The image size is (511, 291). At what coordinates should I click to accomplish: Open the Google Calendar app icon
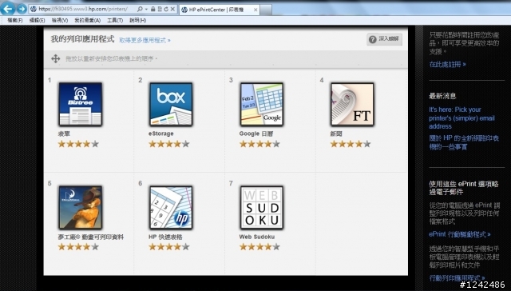(261, 105)
